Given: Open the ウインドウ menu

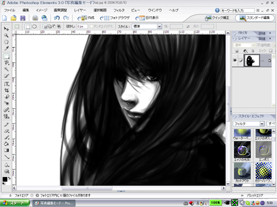Looking at the screenshot, I should click(155, 10).
